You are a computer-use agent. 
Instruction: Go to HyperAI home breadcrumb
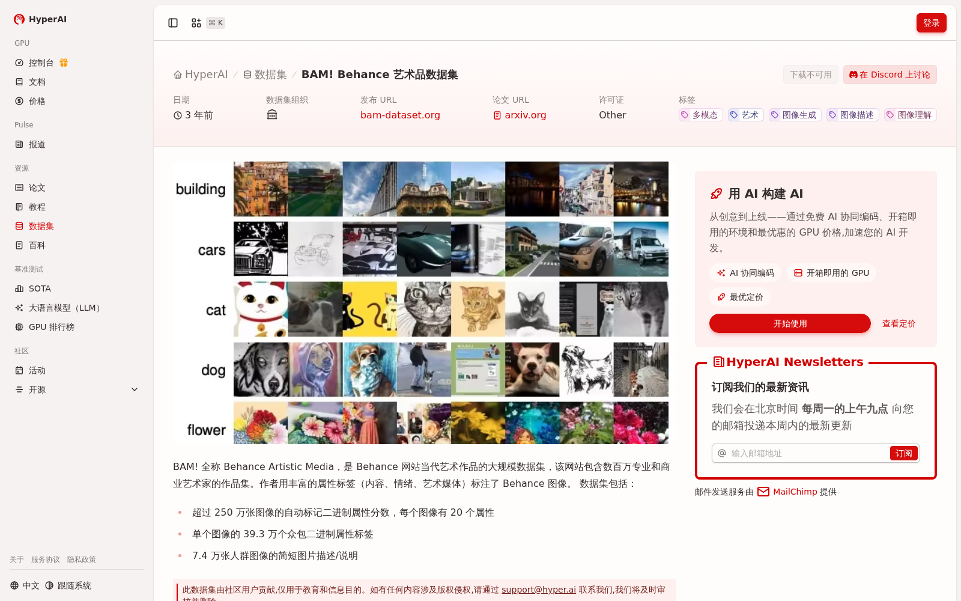tap(201, 75)
